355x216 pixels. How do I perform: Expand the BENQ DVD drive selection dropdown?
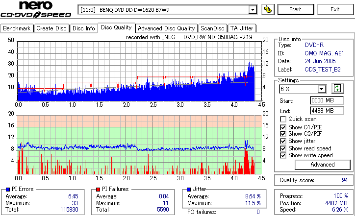click(x=253, y=10)
